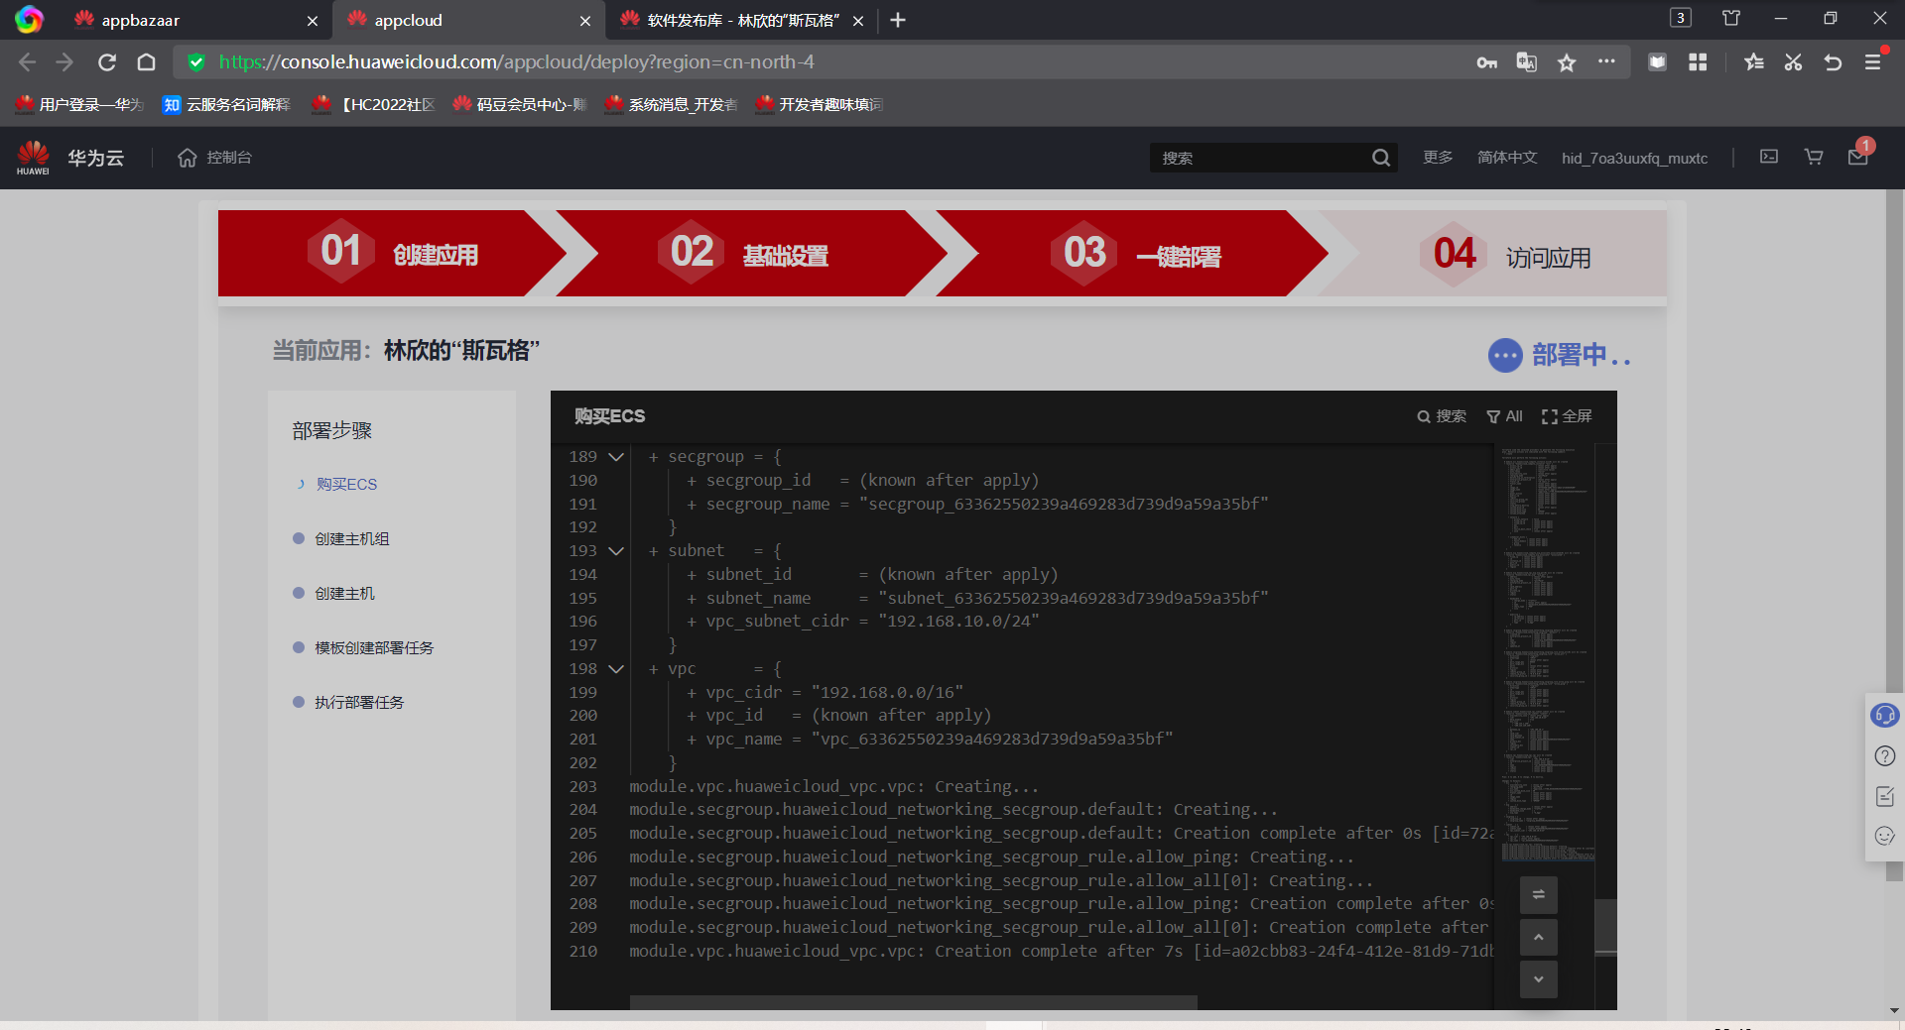
Task: Collapse the secgroup block at line 189
Action: (x=616, y=457)
